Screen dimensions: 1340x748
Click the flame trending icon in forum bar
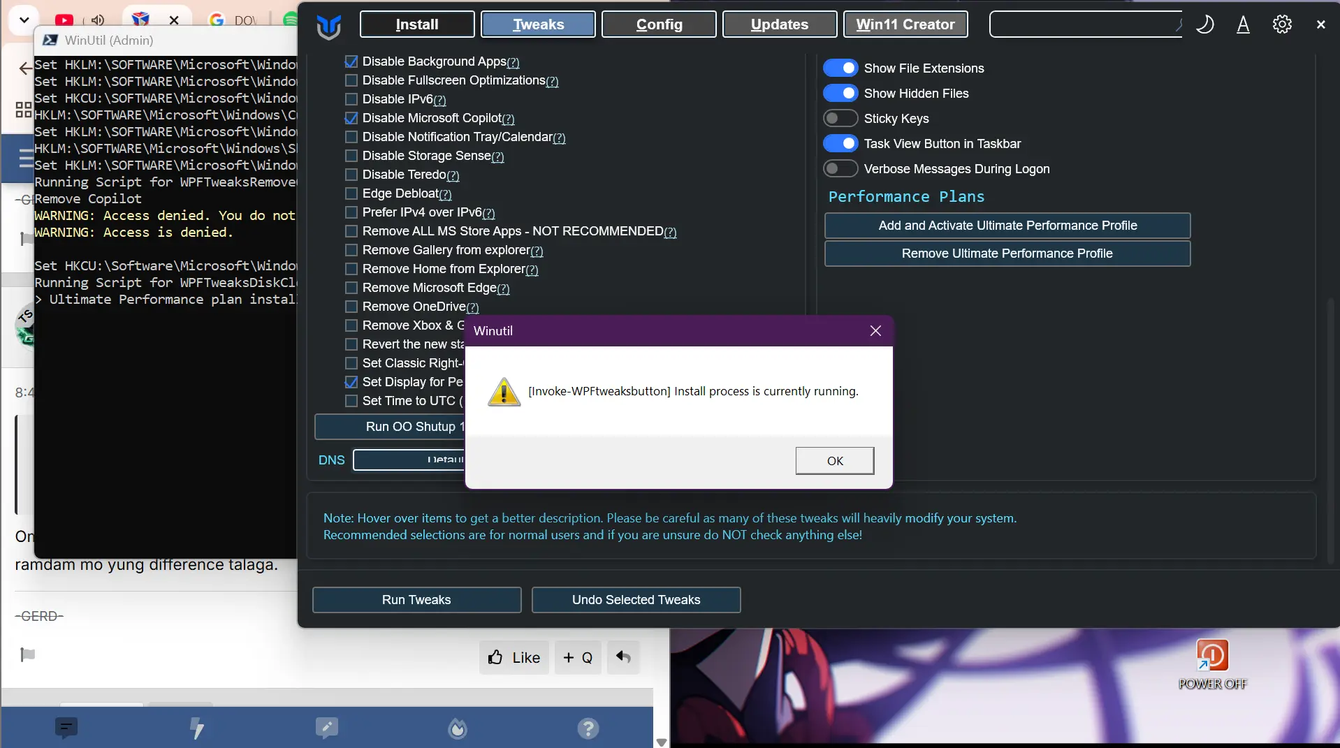[x=458, y=728]
